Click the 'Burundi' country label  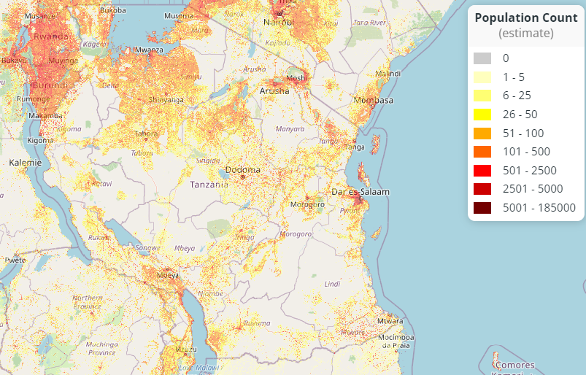[50, 85]
